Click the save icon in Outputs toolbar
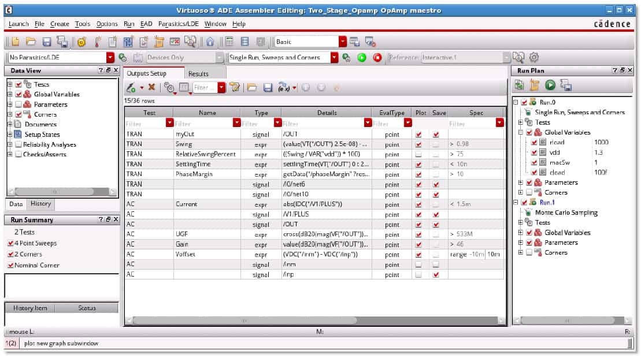Viewport: 641px width, 358px height. tap(268, 87)
